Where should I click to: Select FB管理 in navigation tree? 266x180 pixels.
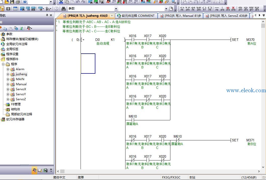click(x=16, y=104)
